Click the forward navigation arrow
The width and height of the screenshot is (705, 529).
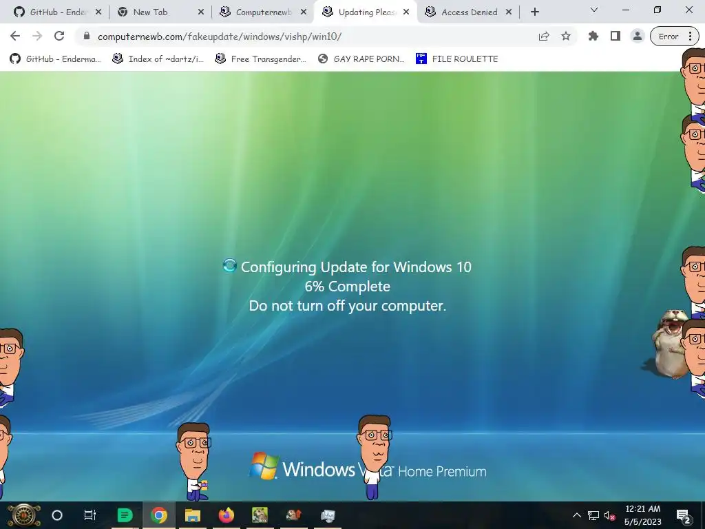(x=37, y=36)
